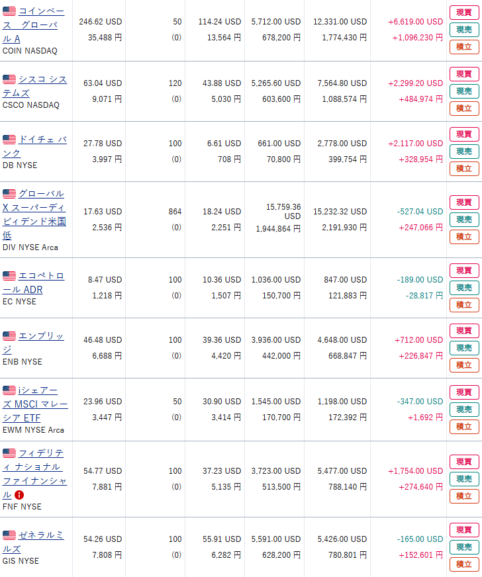Click 積立 button for DB row
Viewport: 482px width, 577px height.
(464, 169)
